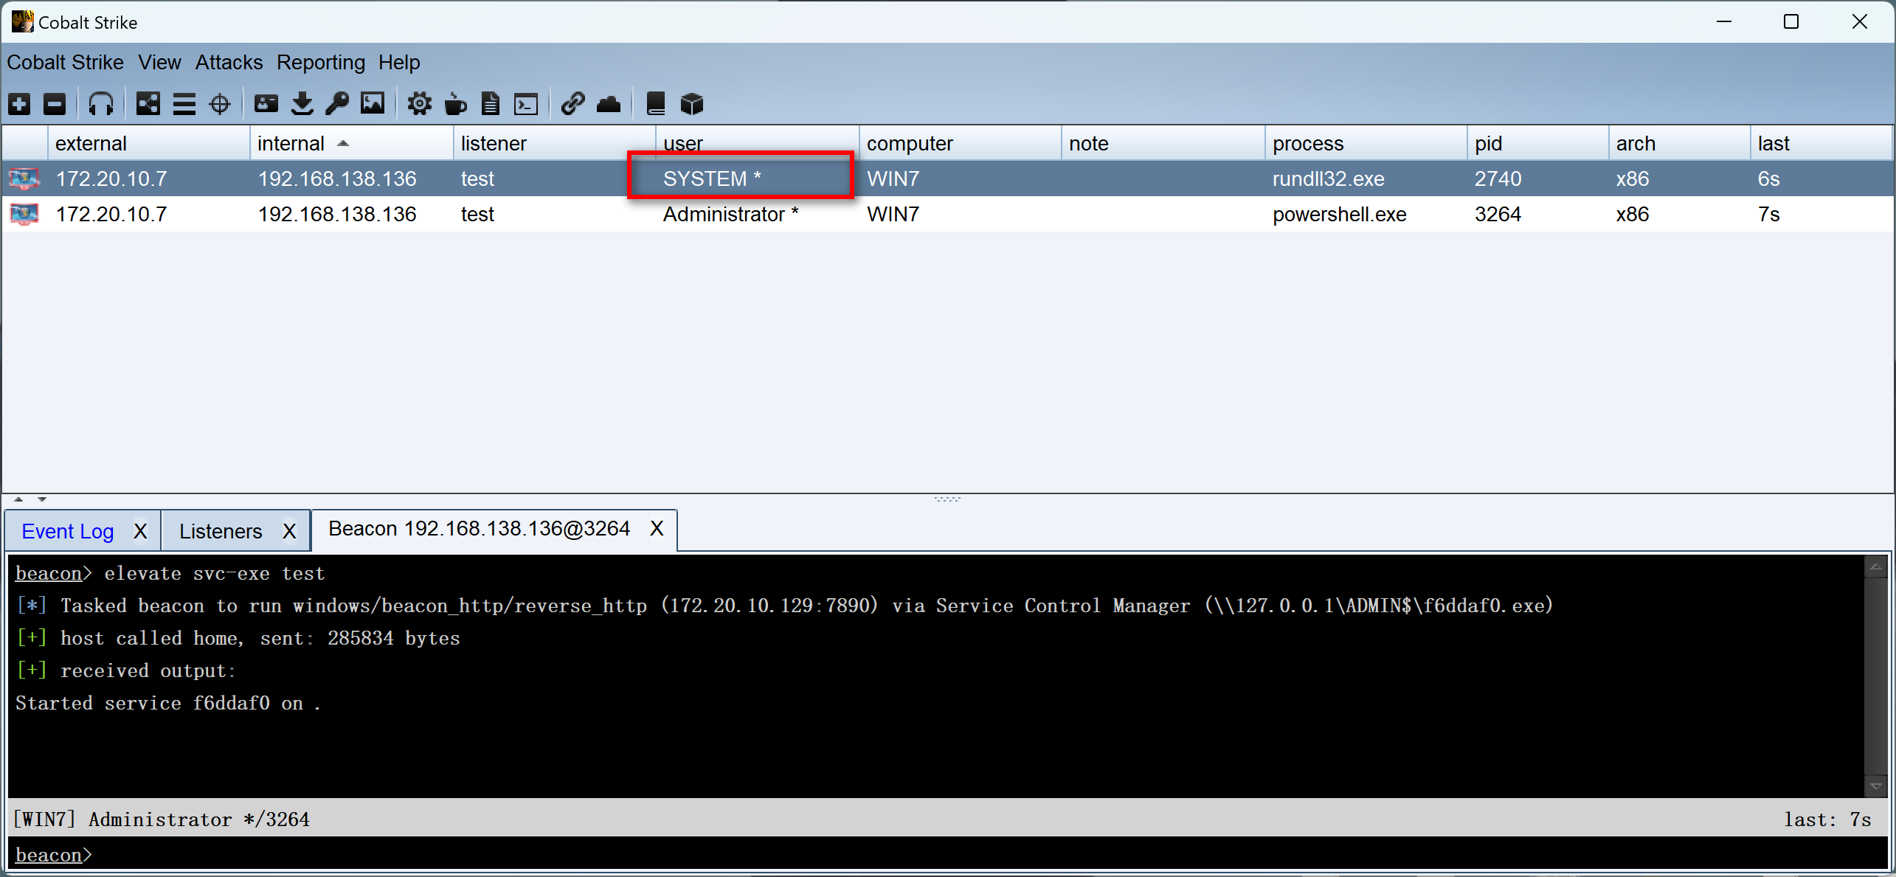Open Keystrokes via the key icon
This screenshot has height=877, width=1896.
tap(337, 104)
